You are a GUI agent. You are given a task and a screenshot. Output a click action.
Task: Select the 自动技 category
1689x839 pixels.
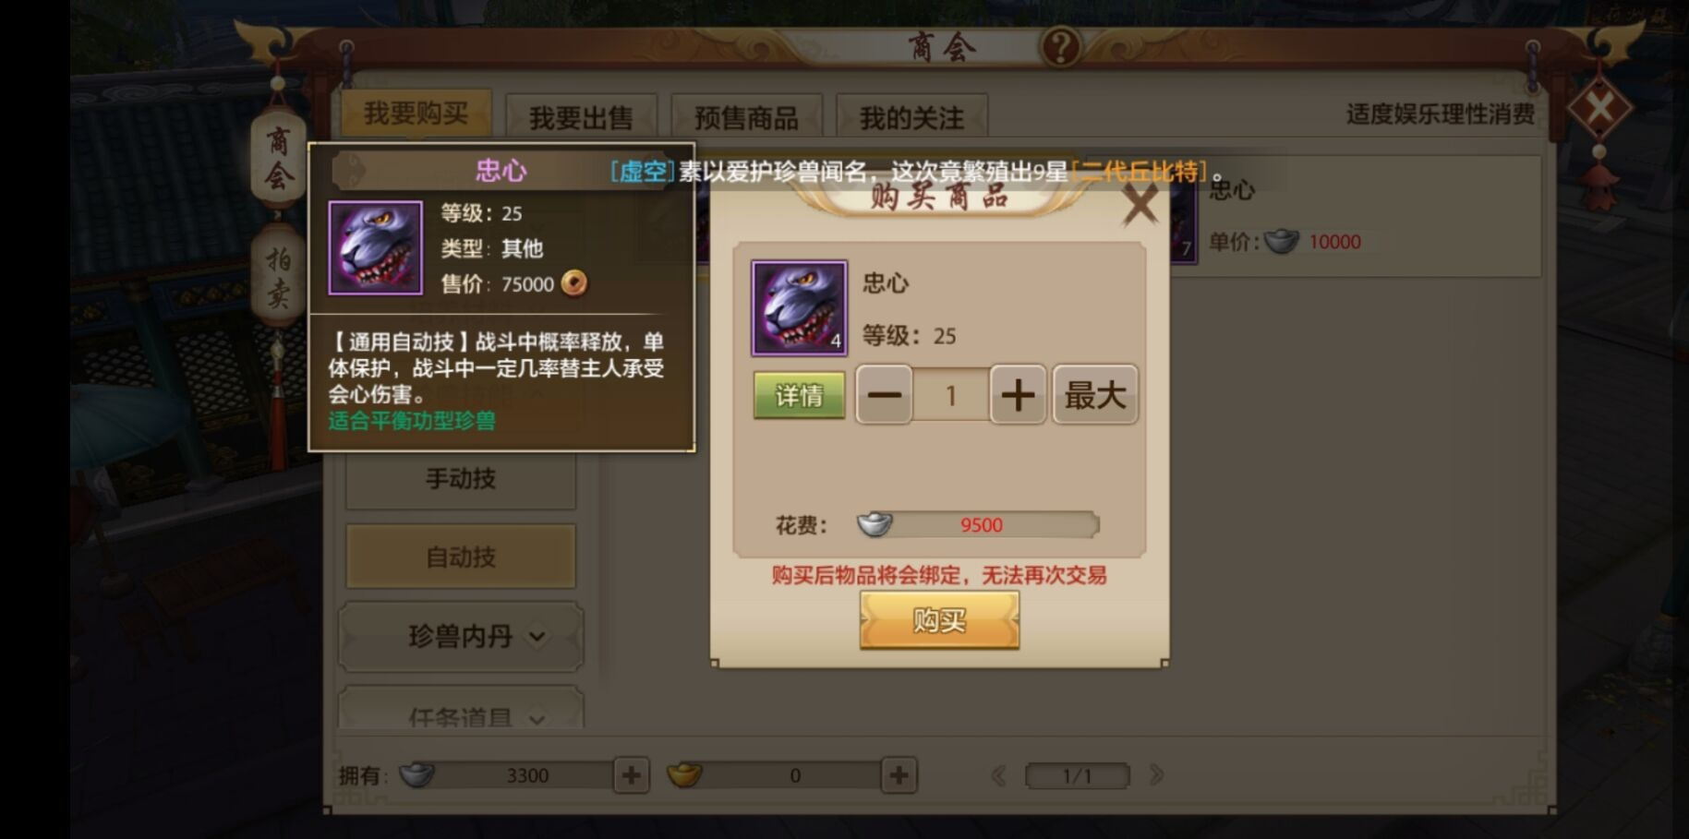click(x=461, y=557)
